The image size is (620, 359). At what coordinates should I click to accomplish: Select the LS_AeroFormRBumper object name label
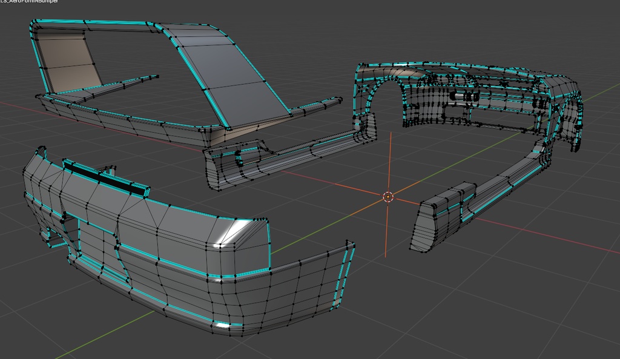(x=29, y=2)
